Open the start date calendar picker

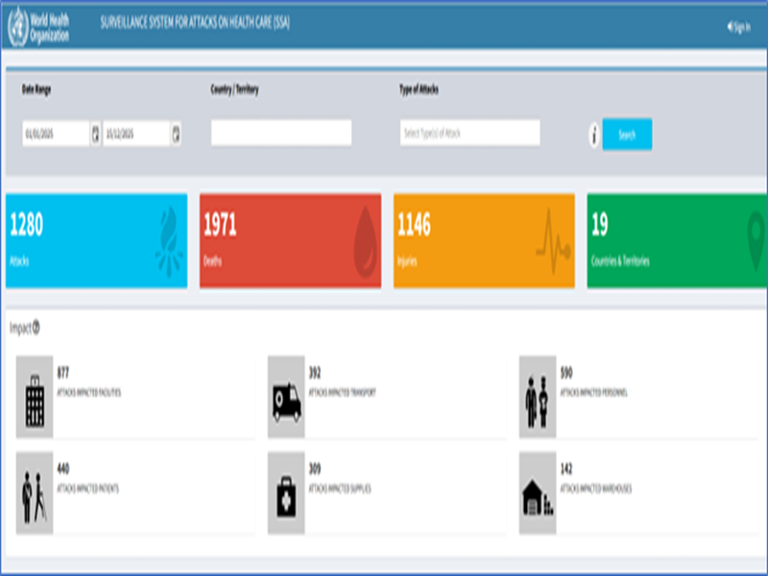pyautogui.click(x=95, y=134)
